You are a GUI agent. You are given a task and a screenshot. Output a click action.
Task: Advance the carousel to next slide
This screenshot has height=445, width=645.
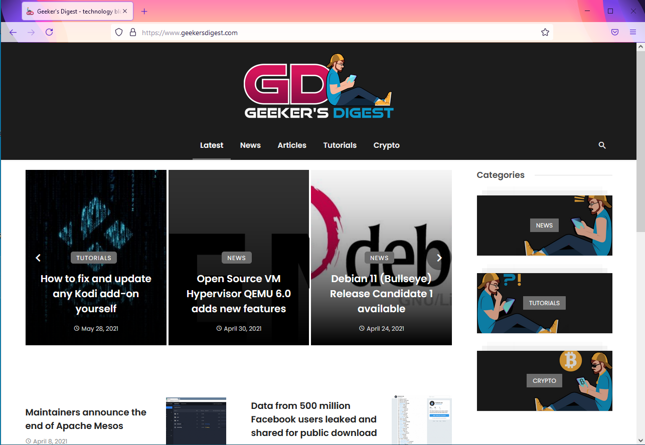(439, 258)
